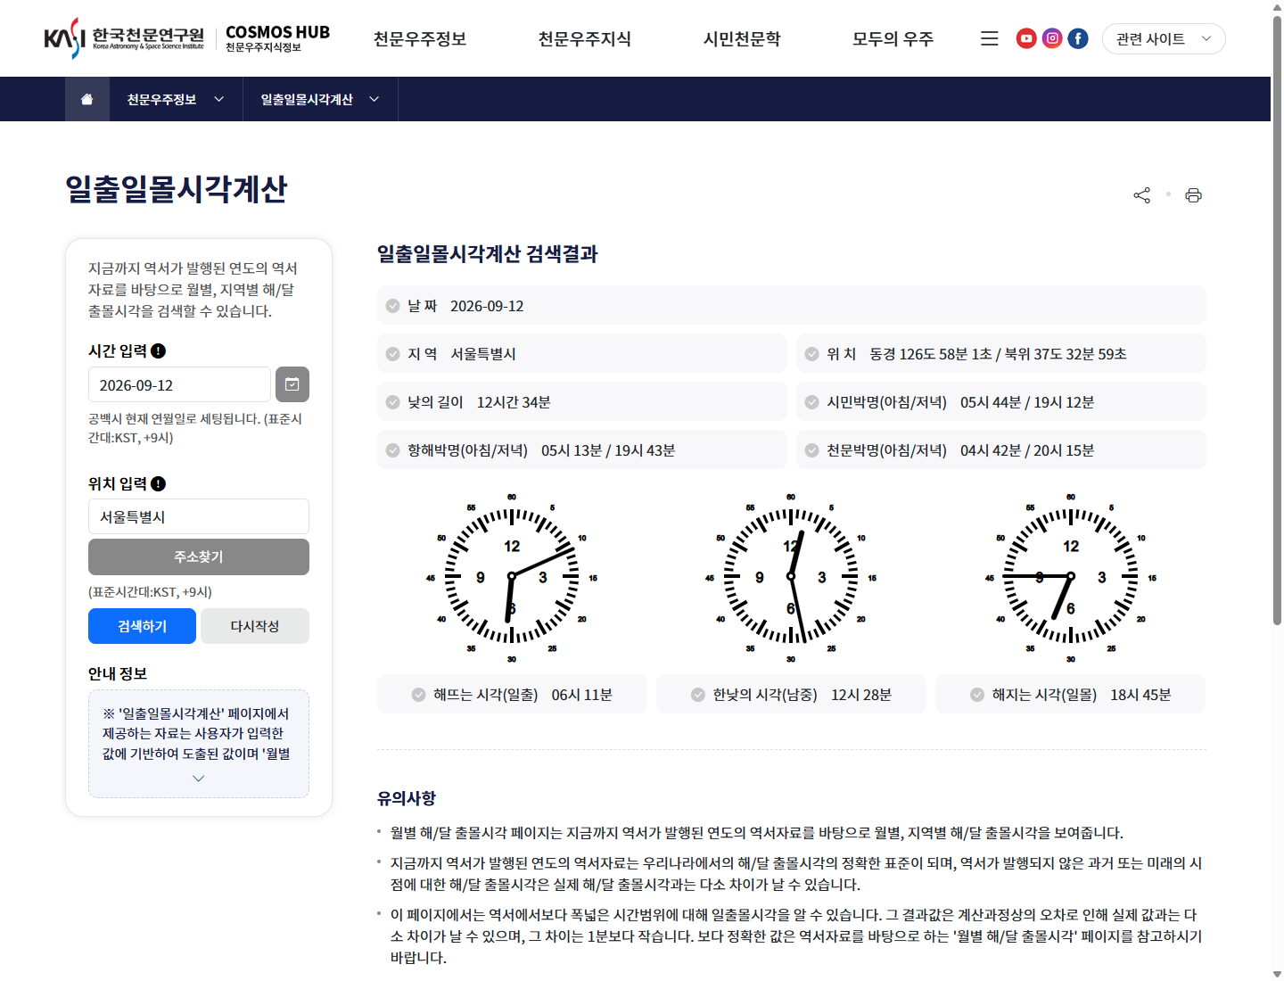Click the heading 일출일몰시각계산 검색결과
Image resolution: width=1284 pixels, height=981 pixels.
coord(487,254)
